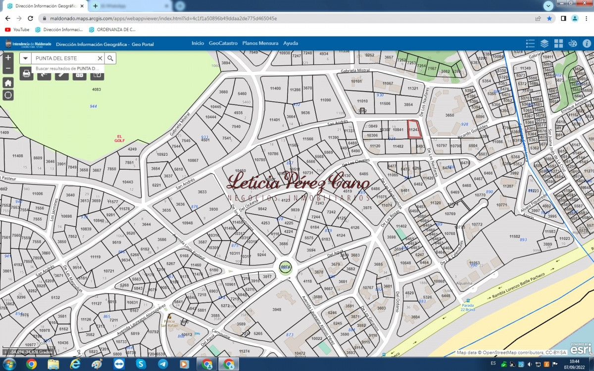The width and height of the screenshot is (594, 371).
Task: Open the ORDENANZA DE C... bookmark
Action: [112, 30]
